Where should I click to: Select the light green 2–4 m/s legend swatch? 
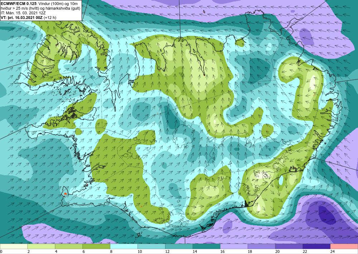41,246
